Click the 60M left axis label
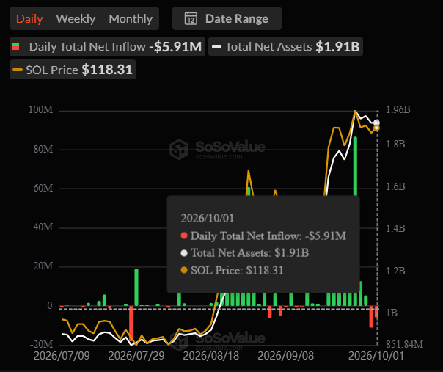The height and width of the screenshot is (372, 443). [x=43, y=188]
